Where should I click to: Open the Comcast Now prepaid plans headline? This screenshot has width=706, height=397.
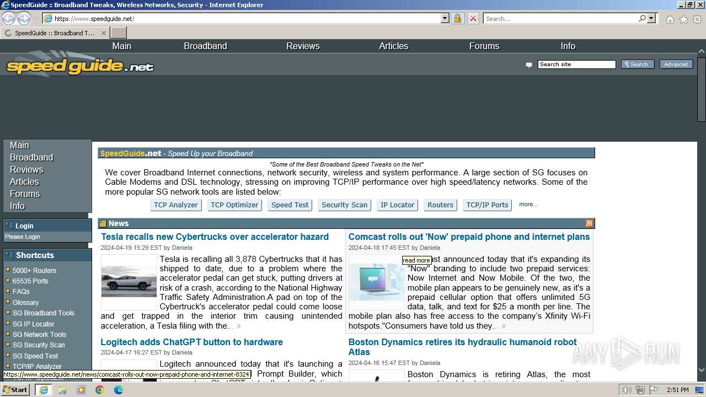(469, 237)
